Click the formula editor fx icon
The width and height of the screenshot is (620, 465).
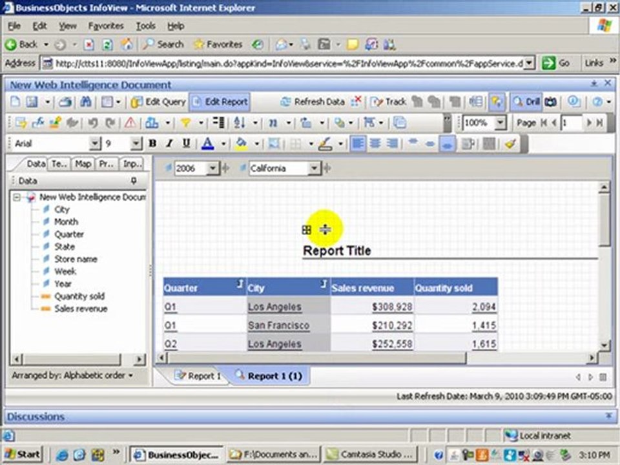(x=38, y=123)
